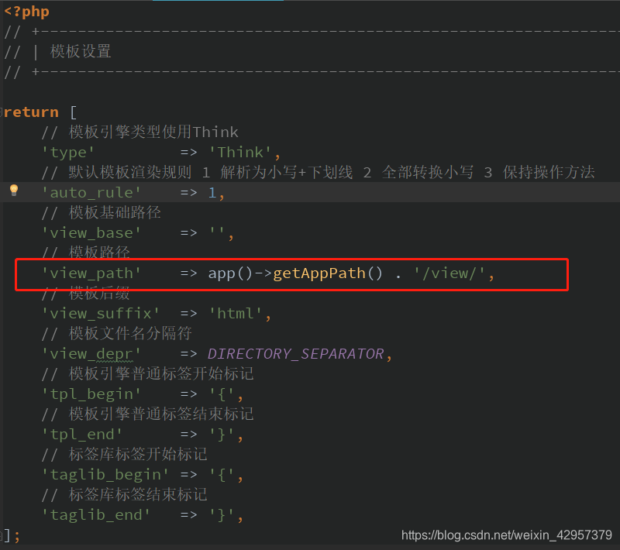Click the value 1 after auto_rule
This screenshot has height=550, width=620.
click(212, 192)
